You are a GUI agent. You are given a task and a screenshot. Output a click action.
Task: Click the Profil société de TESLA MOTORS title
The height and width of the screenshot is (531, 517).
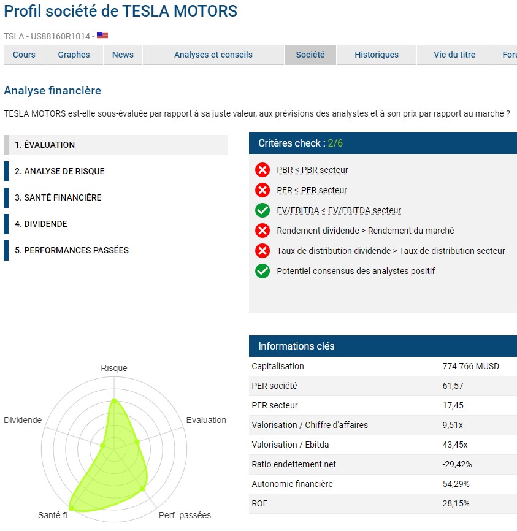tap(121, 11)
